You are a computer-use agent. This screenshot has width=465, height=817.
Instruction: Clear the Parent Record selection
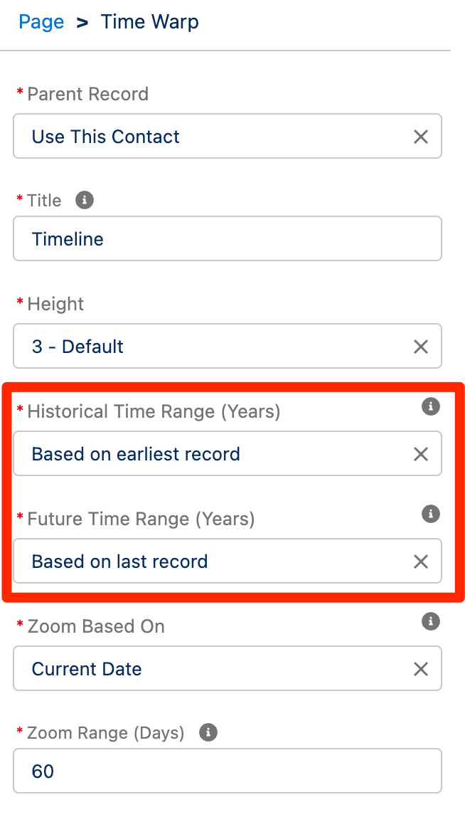click(x=420, y=136)
